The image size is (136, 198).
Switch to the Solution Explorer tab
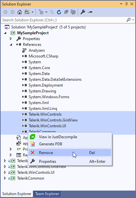17,194
